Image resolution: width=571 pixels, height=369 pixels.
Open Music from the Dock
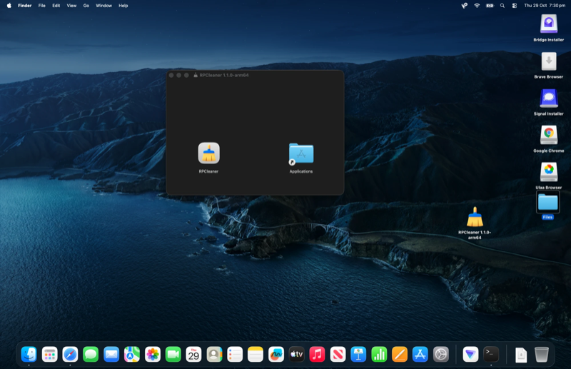click(x=317, y=354)
